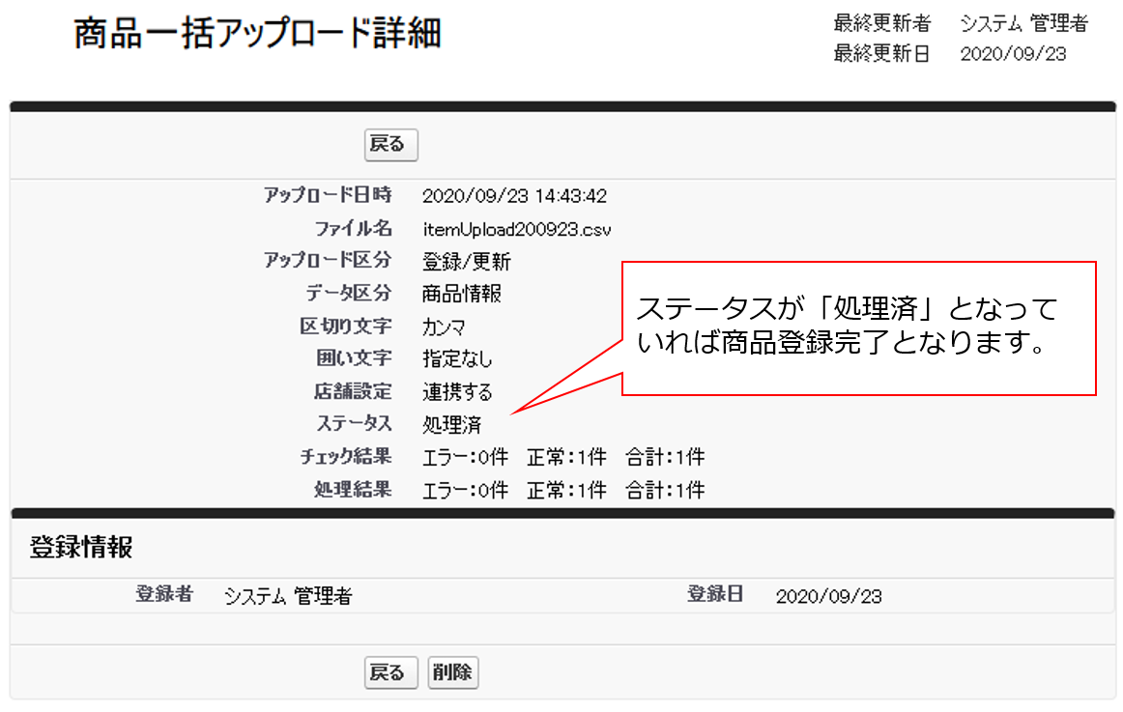1123x712 pixels.
Task: Click the 登録日 date value
Action: coord(828,597)
